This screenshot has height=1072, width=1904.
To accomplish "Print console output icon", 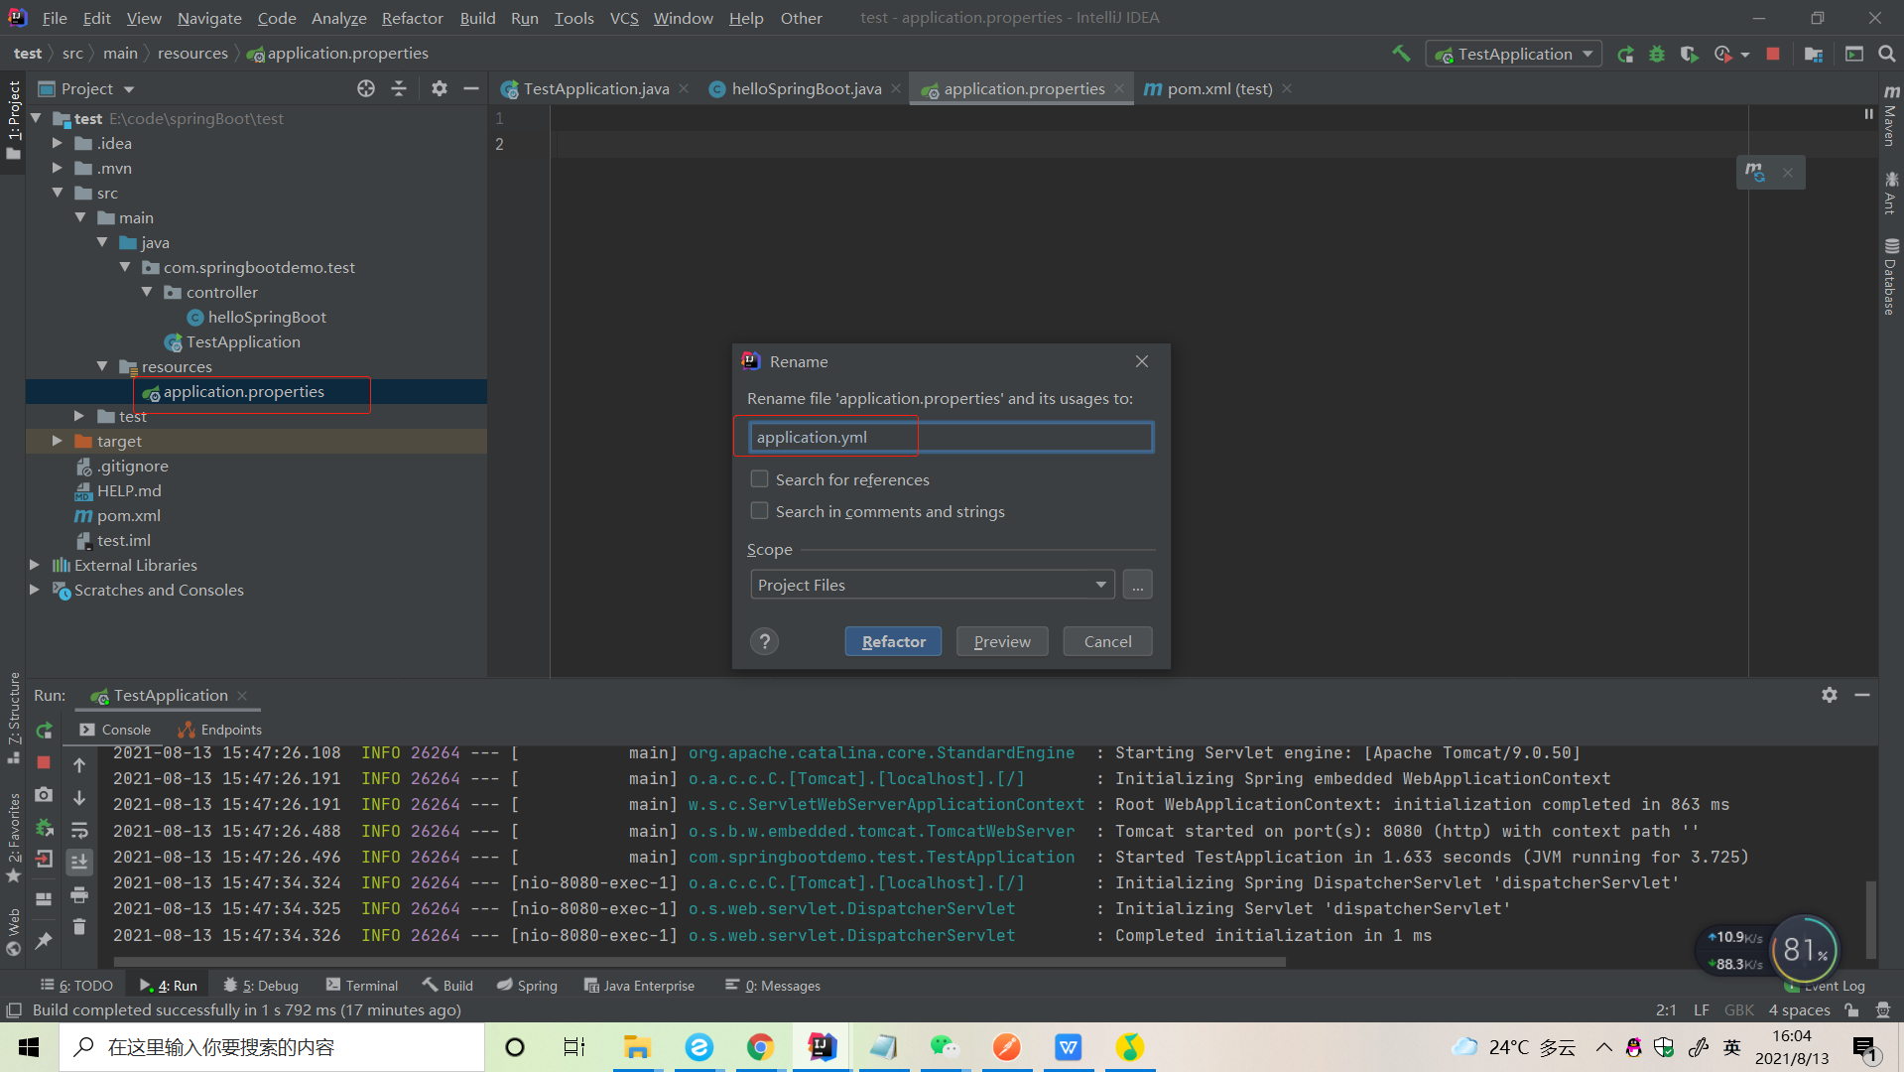I will point(79,895).
